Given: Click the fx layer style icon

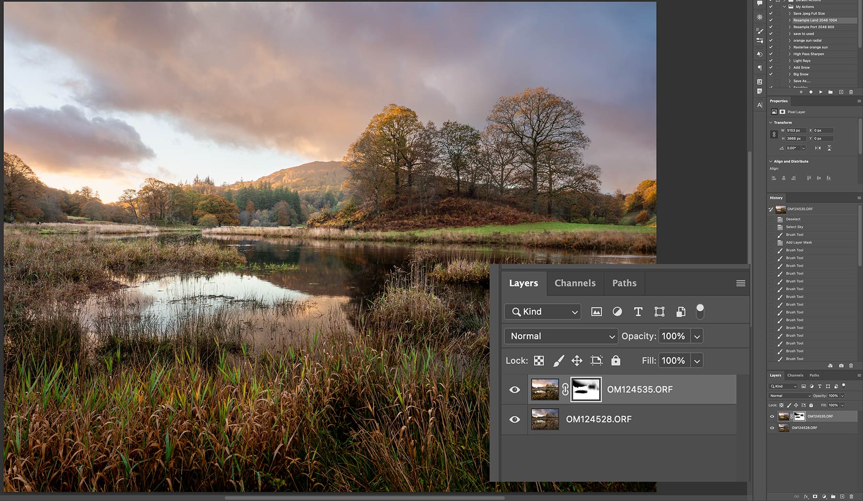Looking at the screenshot, I should (x=806, y=497).
